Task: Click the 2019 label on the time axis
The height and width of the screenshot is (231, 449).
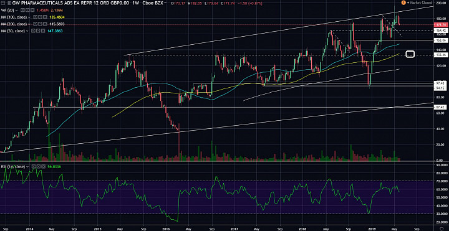Action: pyautogui.click(x=372, y=229)
